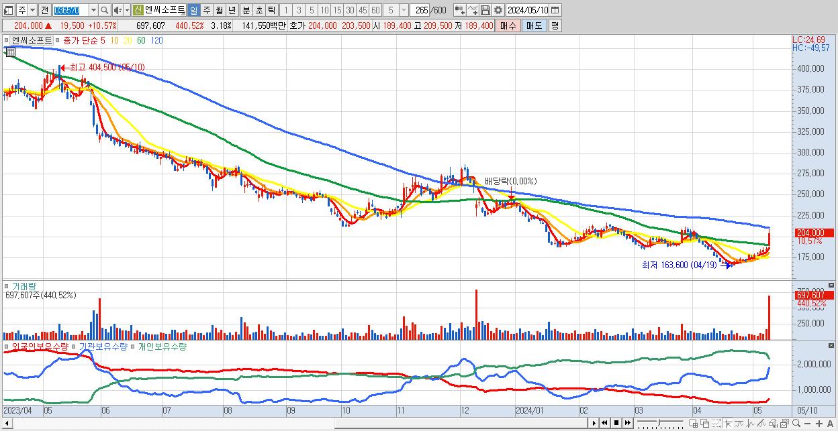The image size is (838, 431).
Task: Click the 매수 buy button
Action: (x=508, y=25)
